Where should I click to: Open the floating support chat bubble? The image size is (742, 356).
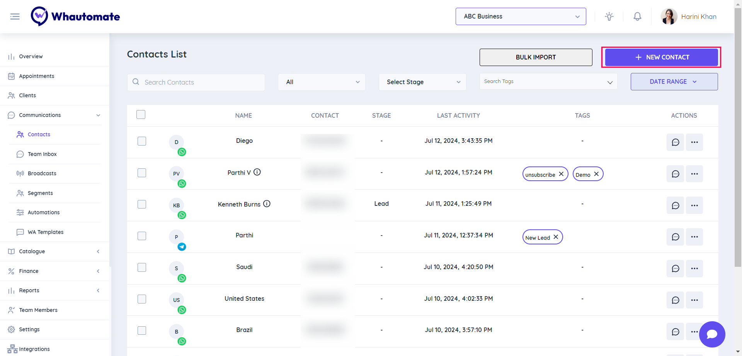point(712,334)
